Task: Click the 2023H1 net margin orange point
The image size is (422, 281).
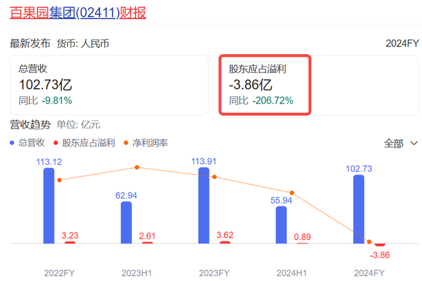Action: (136, 168)
